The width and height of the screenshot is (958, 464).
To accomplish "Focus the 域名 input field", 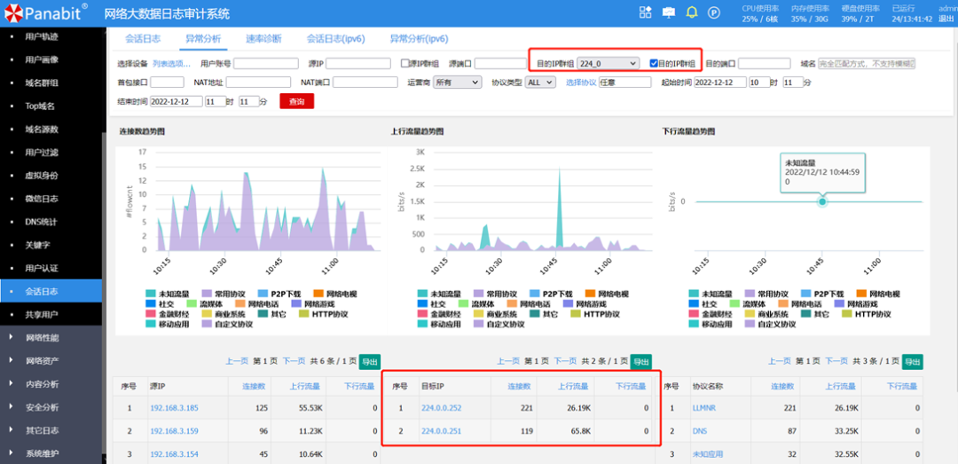I will [867, 64].
